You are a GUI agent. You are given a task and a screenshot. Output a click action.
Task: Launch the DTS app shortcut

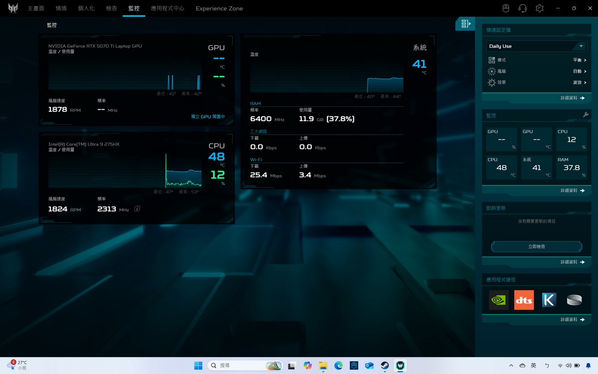524,300
